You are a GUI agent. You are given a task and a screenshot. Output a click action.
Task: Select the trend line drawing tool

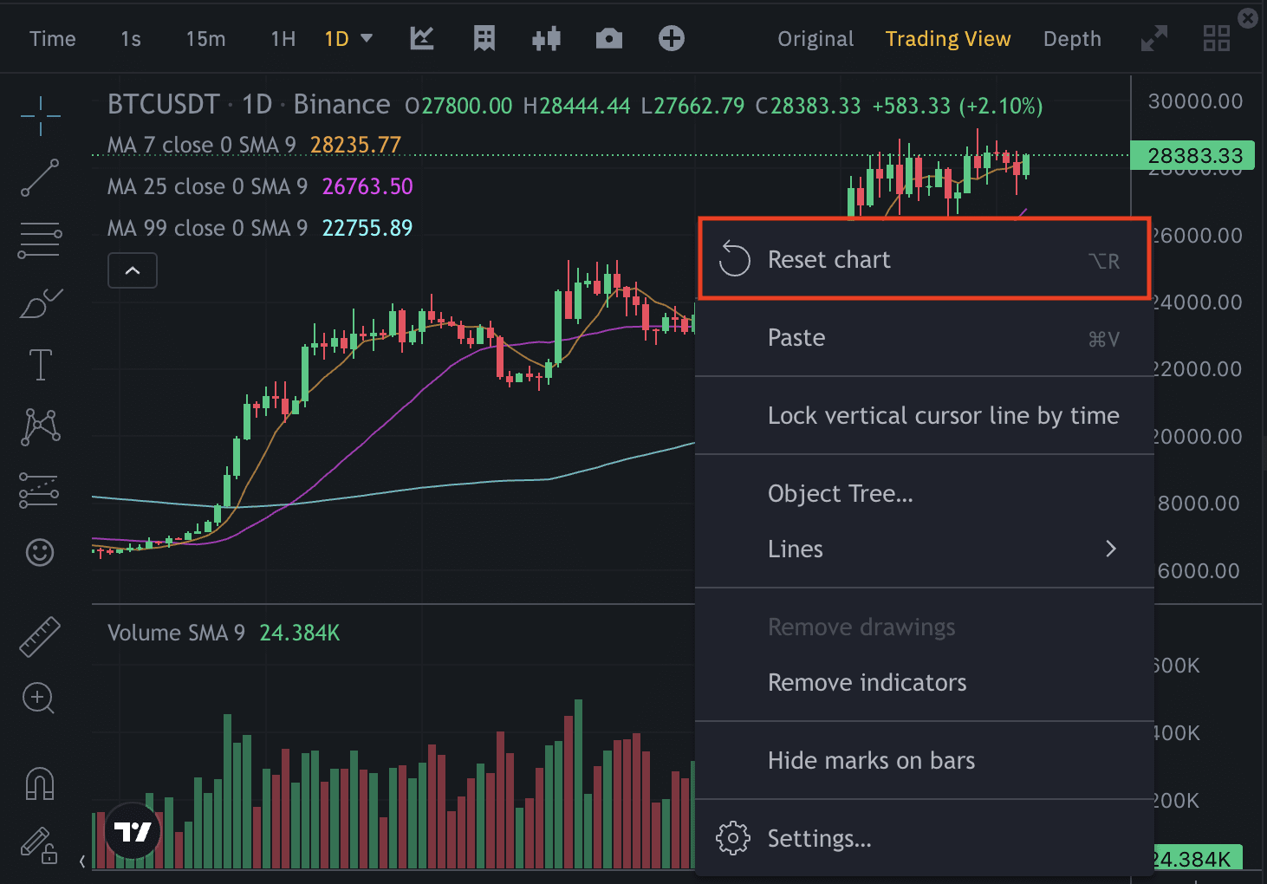[x=40, y=178]
